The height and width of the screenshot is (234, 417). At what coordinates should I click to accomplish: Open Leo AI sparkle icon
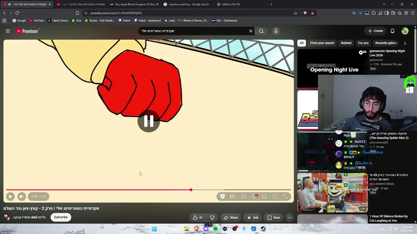point(399,13)
